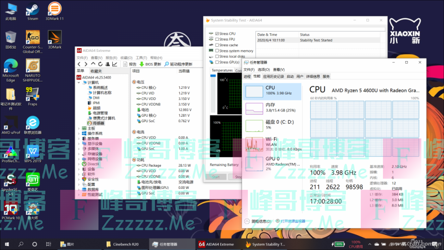Open Cinebench R20 from the taskbar

[x=123, y=244]
